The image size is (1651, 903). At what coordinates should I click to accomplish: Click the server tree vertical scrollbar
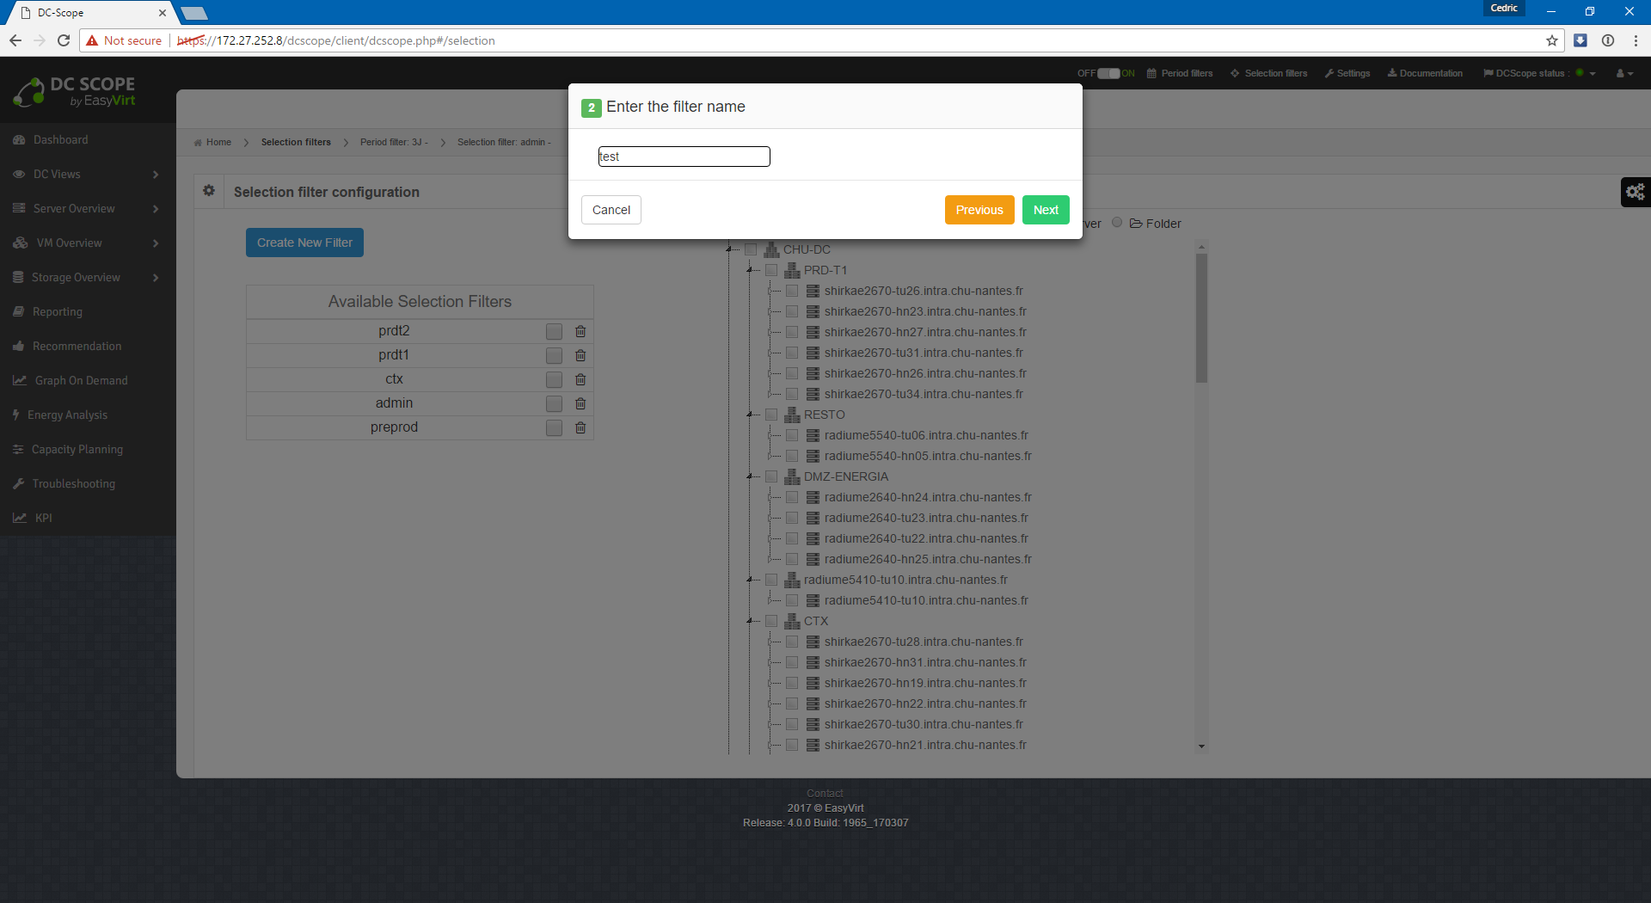(1201, 318)
